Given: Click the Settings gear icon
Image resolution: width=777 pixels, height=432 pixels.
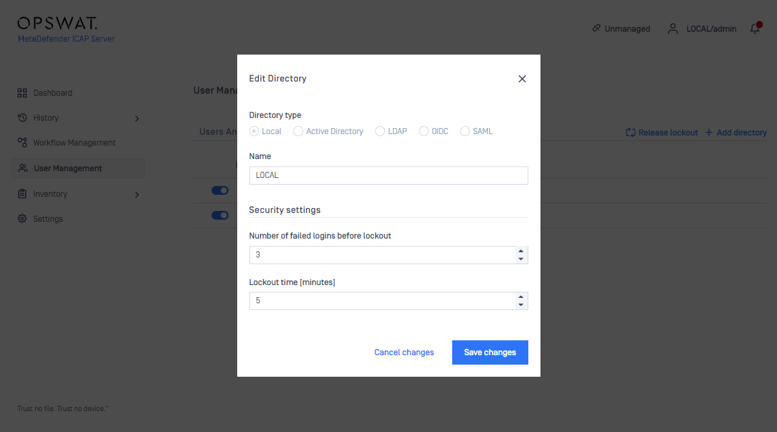Looking at the screenshot, I should pyautogui.click(x=22, y=218).
